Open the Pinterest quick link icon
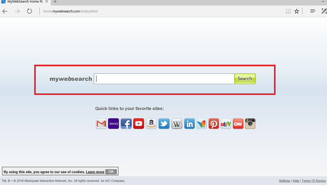 [214, 124]
